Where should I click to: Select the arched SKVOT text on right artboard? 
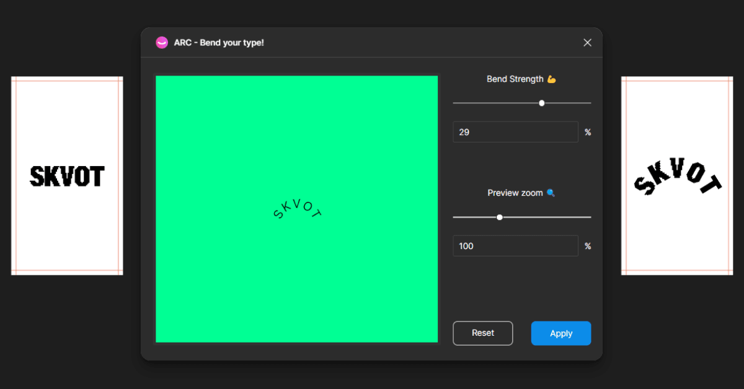click(677, 180)
